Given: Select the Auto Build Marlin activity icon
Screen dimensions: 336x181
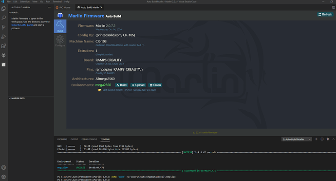Looking at the screenshot, I should [x=3, y=64].
